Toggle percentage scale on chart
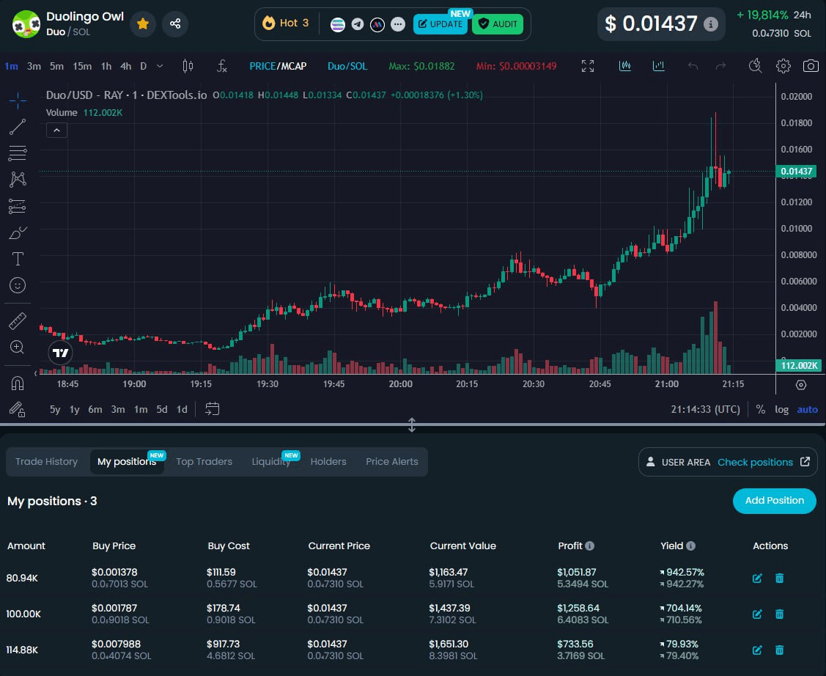 (x=761, y=409)
